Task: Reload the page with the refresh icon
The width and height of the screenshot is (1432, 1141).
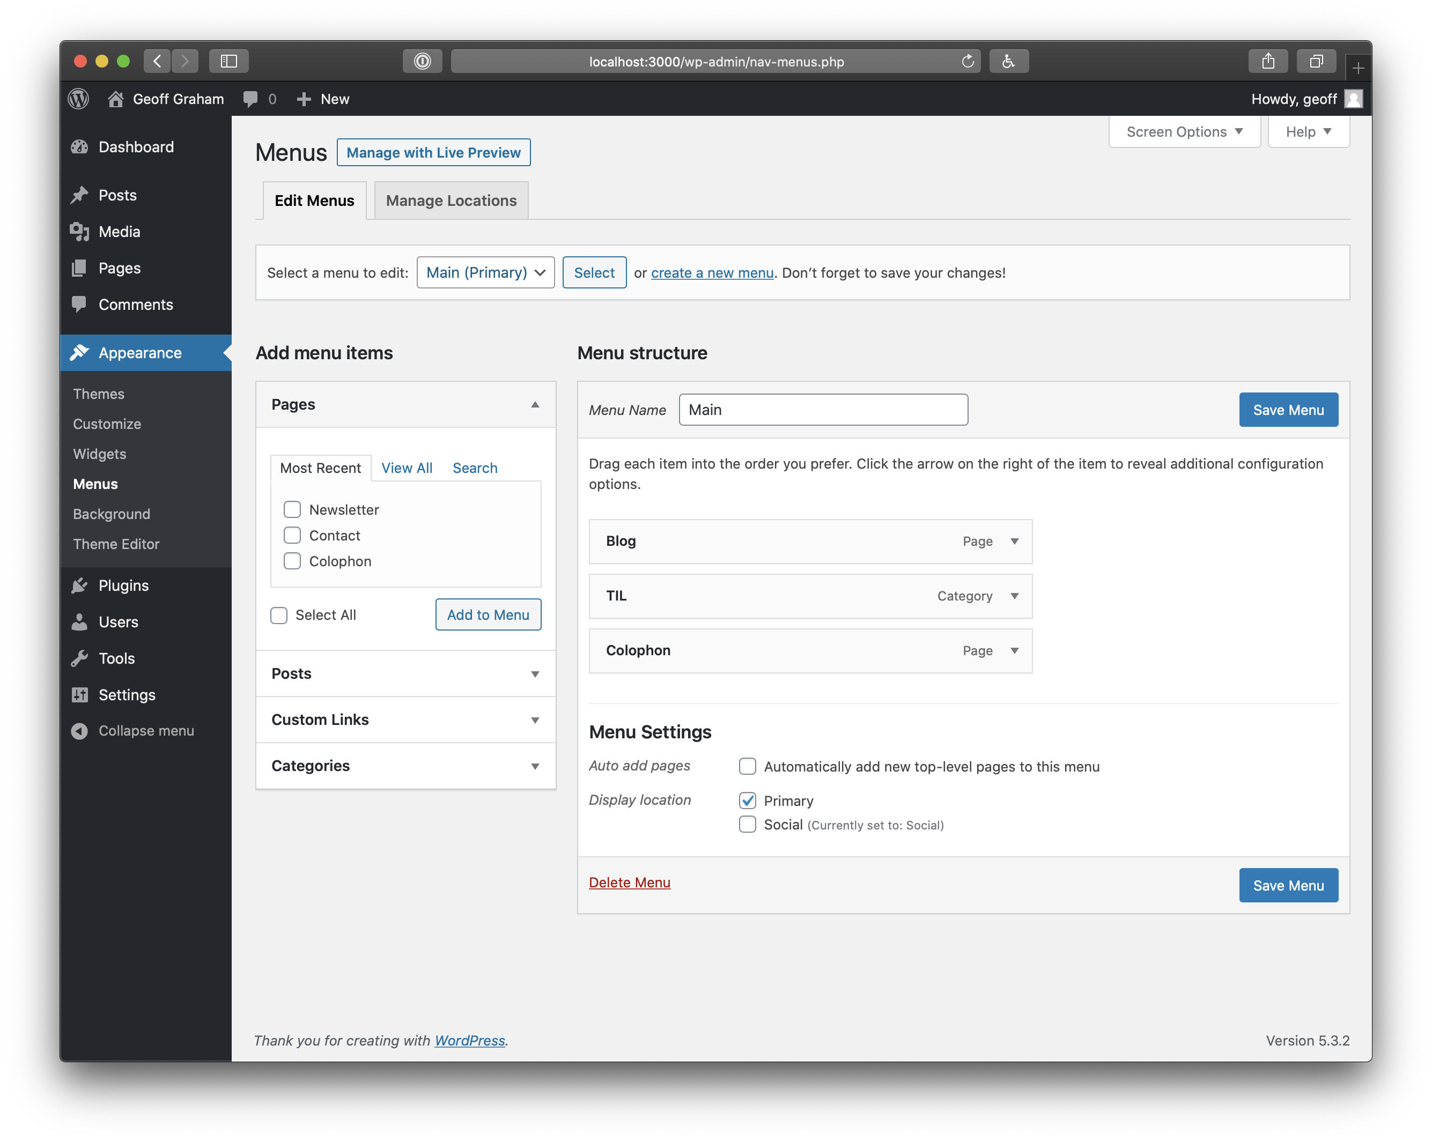Action: coord(968,61)
